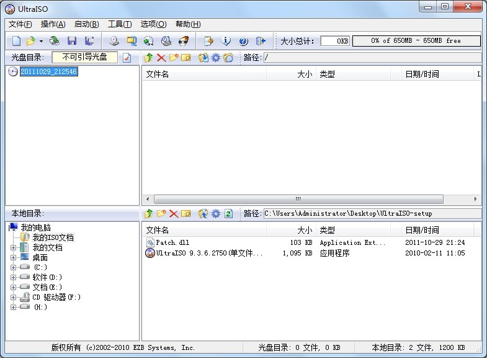Toggle the checkmark button beside 不可引导光盘
This screenshot has height=358, width=487.
[127, 58]
